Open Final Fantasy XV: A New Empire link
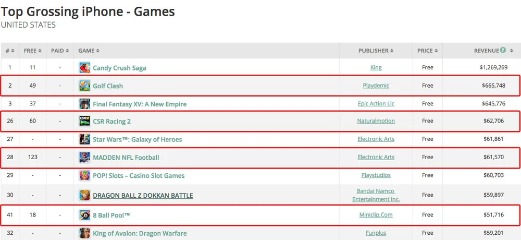The image size is (521, 240). click(x=140, y=104)
